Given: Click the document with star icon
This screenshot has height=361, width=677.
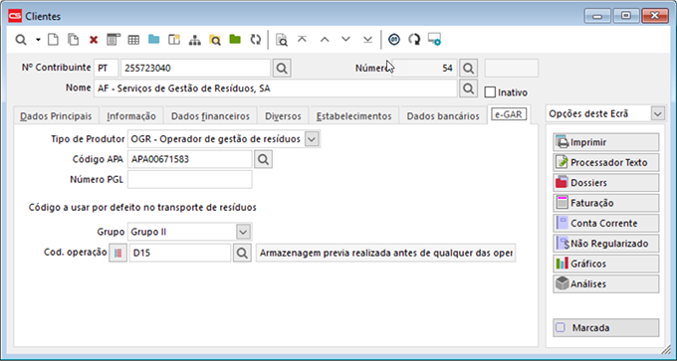Looking at the screenshot, I should pyautogui.click(x=174, y=40).
